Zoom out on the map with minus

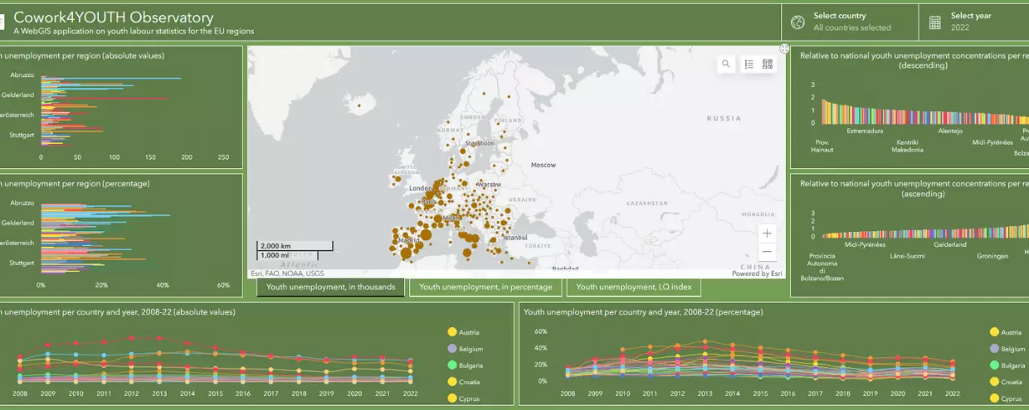click(x=767, y=252)
